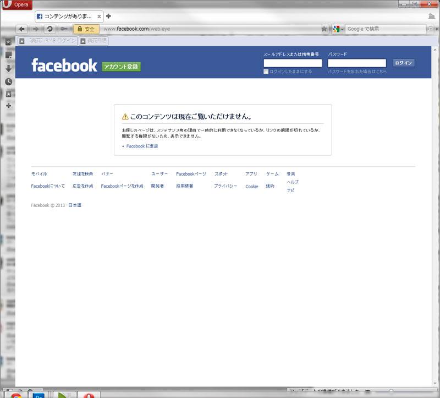Open the アプリ footer link
Viewport: 440px width, 398px height.
(251, 174)
